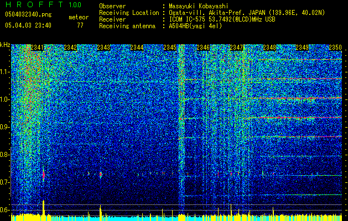
Task: Click the 'Observer' field label
Action: point(112,6)
